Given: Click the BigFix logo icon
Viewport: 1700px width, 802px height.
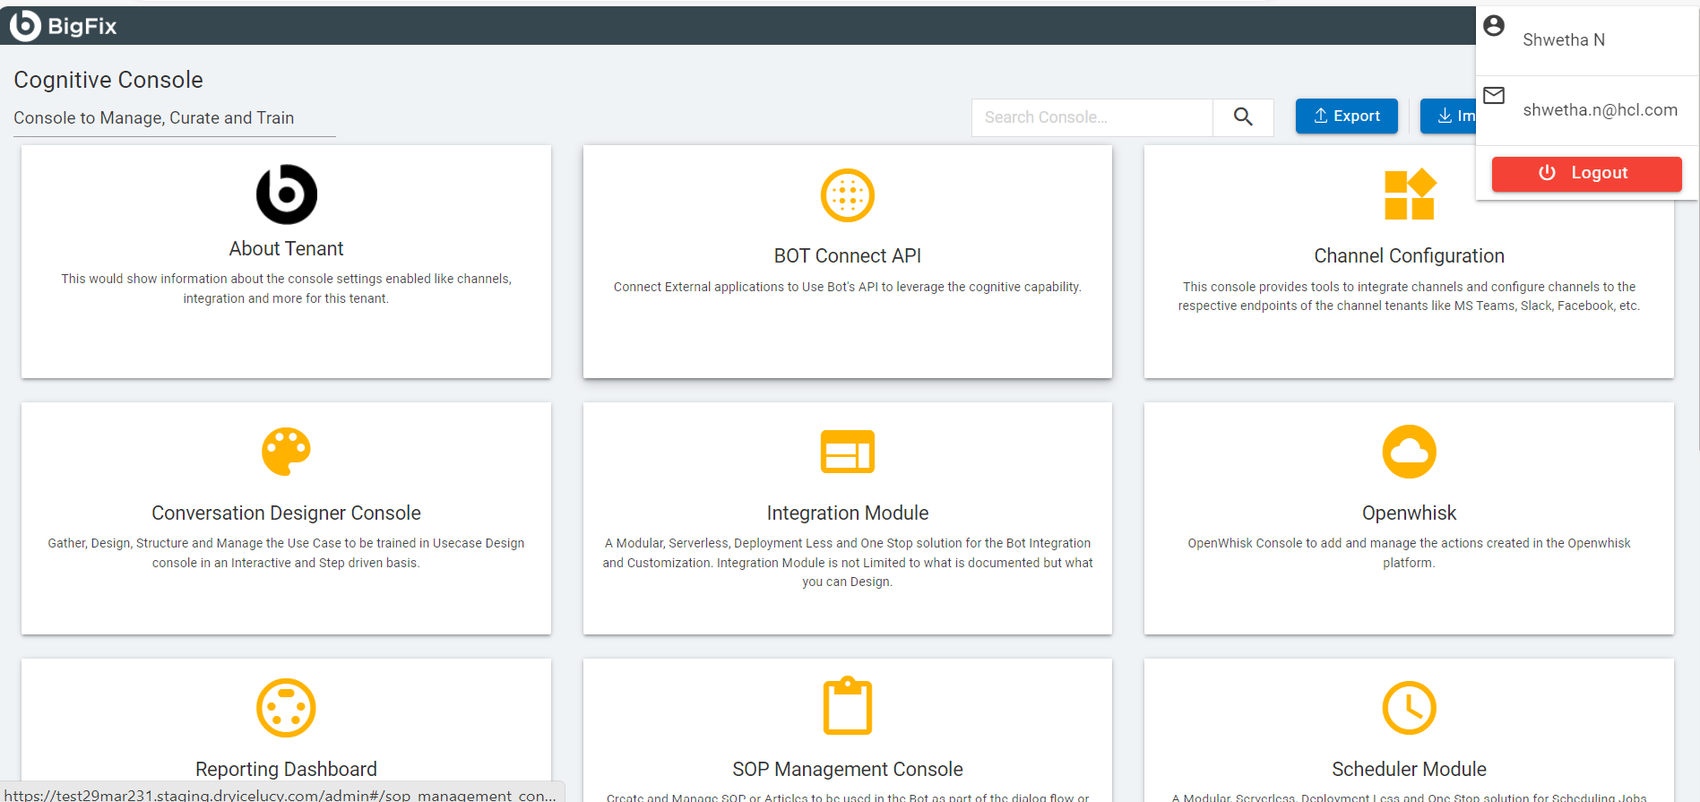Looking at the screenshot, I should point(25,25).
